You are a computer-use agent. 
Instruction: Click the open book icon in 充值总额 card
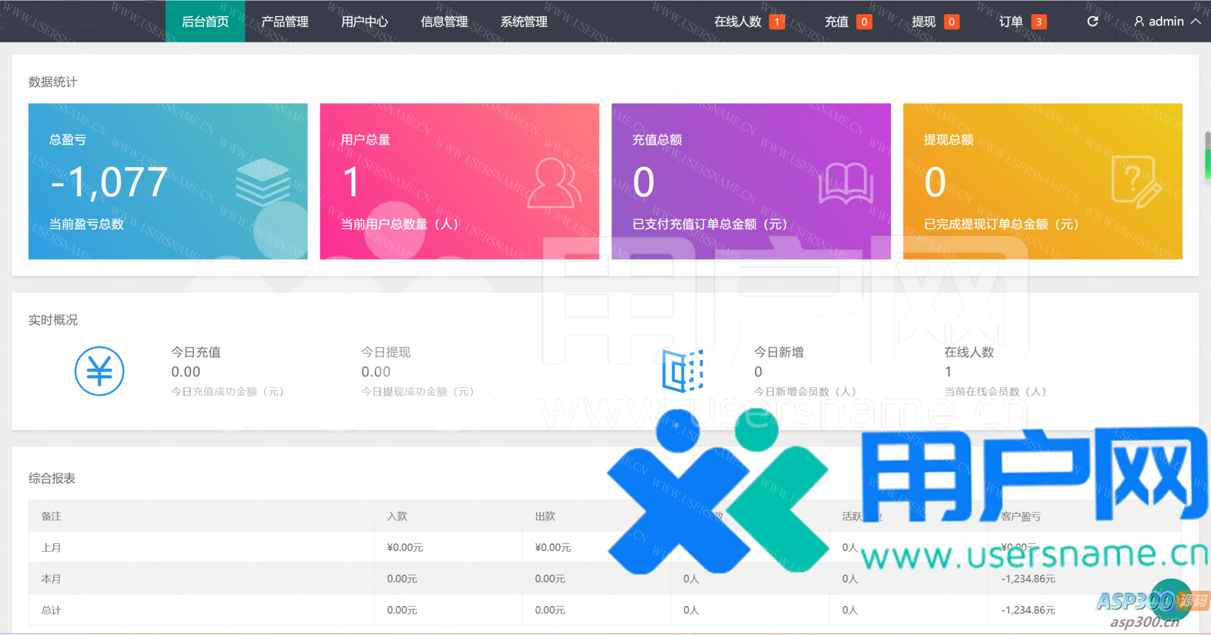846,183
